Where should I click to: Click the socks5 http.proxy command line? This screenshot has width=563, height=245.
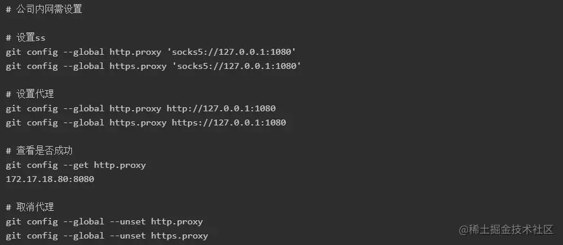(x=151, y=52)
